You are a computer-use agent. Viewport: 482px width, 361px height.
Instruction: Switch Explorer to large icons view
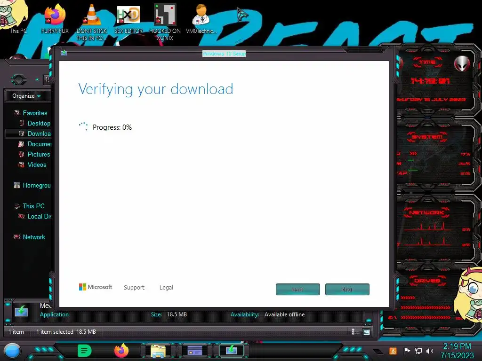coord(366,332)
